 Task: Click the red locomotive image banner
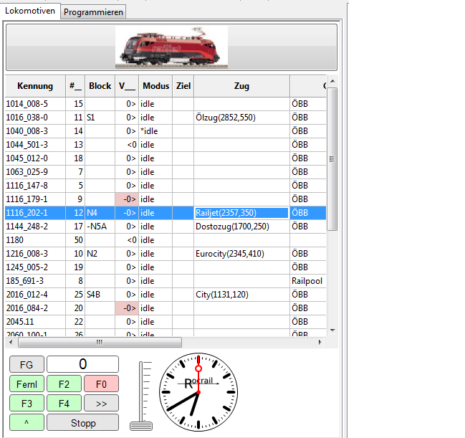point(171,47)
